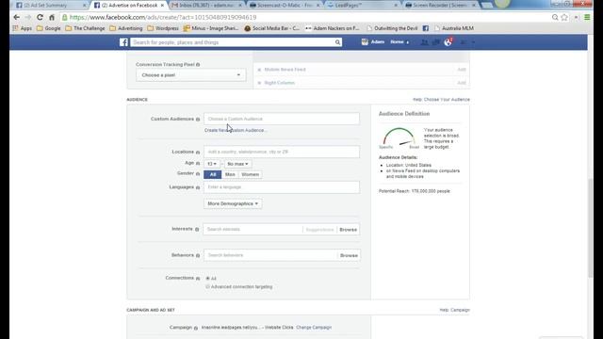Open Help: Choose Your Audience link
Viewport: 603px width, 339px height.
[x=441, y=100]
